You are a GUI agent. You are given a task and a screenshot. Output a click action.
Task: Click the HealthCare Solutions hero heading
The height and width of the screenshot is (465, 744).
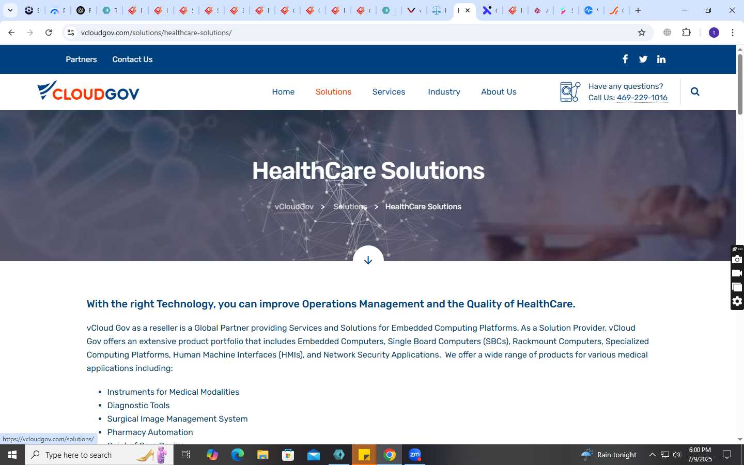[368, 171]
